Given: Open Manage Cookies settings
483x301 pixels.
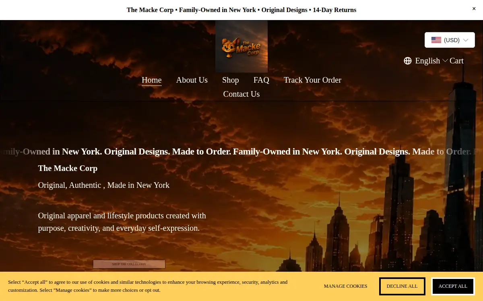Looking at the screenshot, I should pyautogui.click(x=346, y=286).
